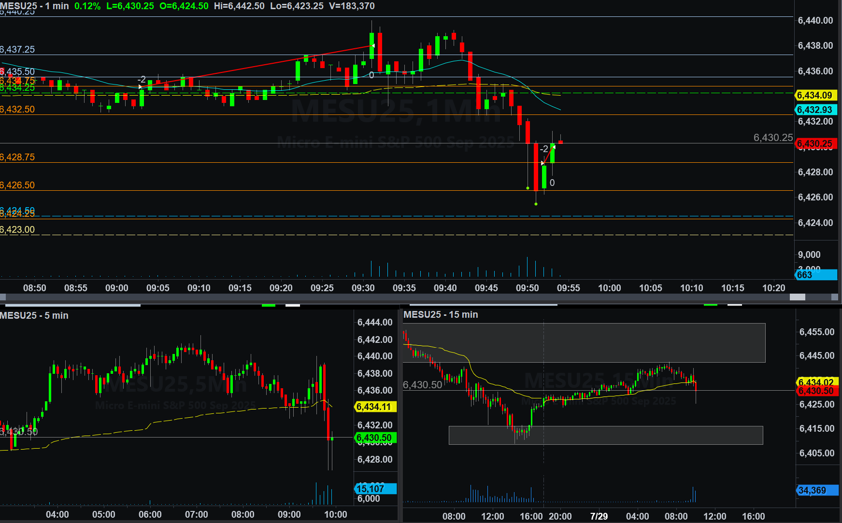Click the blue 15,107 volume tag on the 5 min chart
The height and width of the screenshot is (523, 842).
375,489
